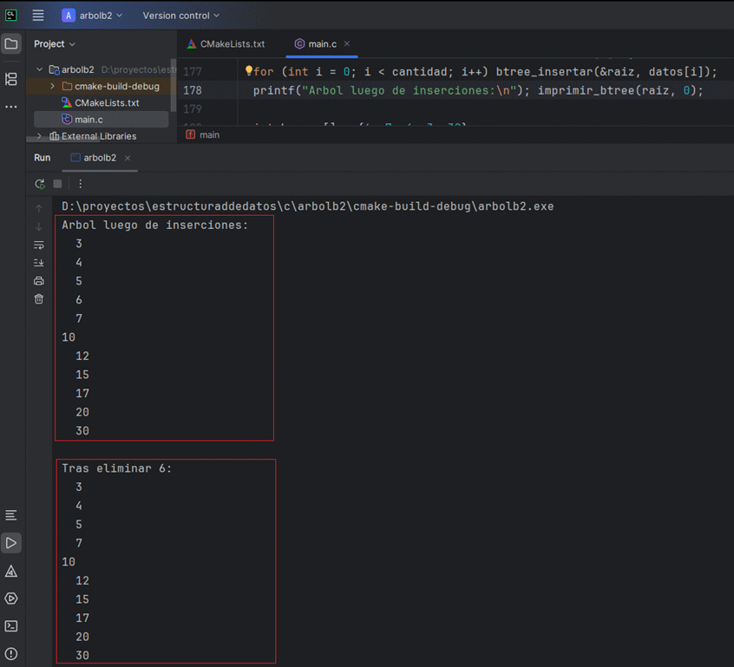Switch to the CMakeLists.txt tab
This screenshot has width=734, height=667.
coord(226,43)
